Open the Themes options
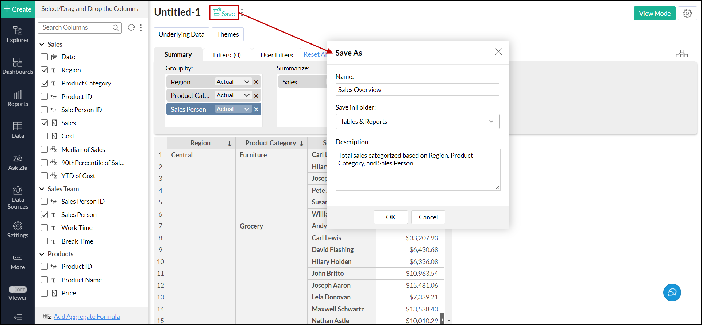 [228, 34]
